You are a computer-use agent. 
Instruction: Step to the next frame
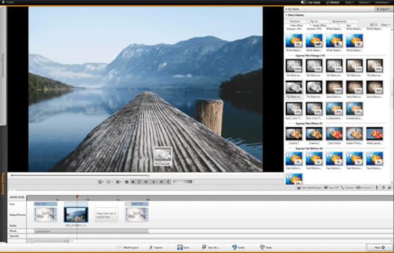162,182
